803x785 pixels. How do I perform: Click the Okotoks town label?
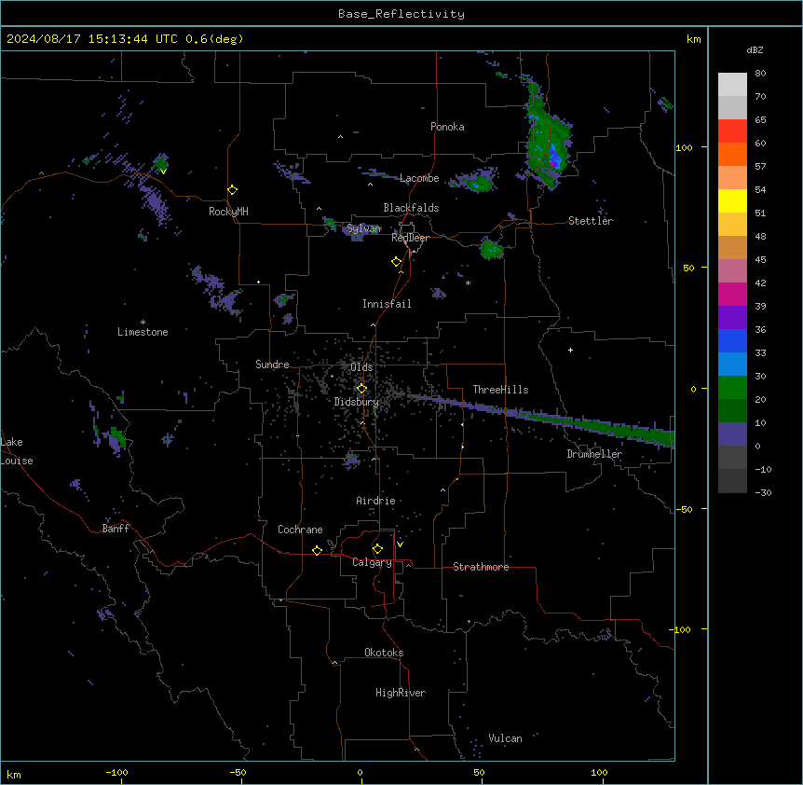coord(384,653)
